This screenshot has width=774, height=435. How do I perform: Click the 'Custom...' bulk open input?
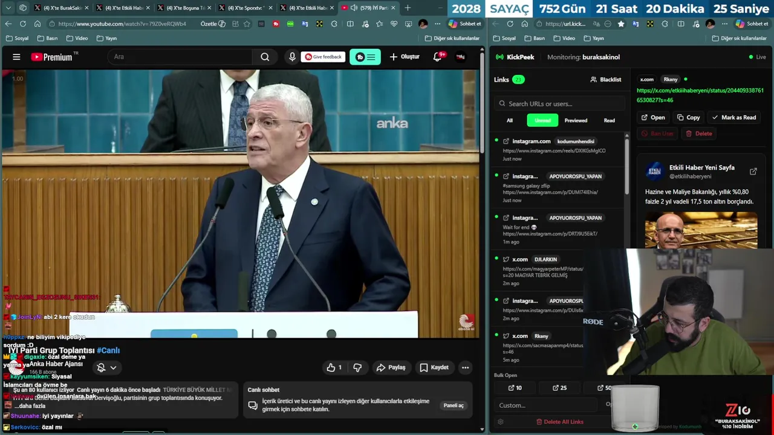[546, 405]
